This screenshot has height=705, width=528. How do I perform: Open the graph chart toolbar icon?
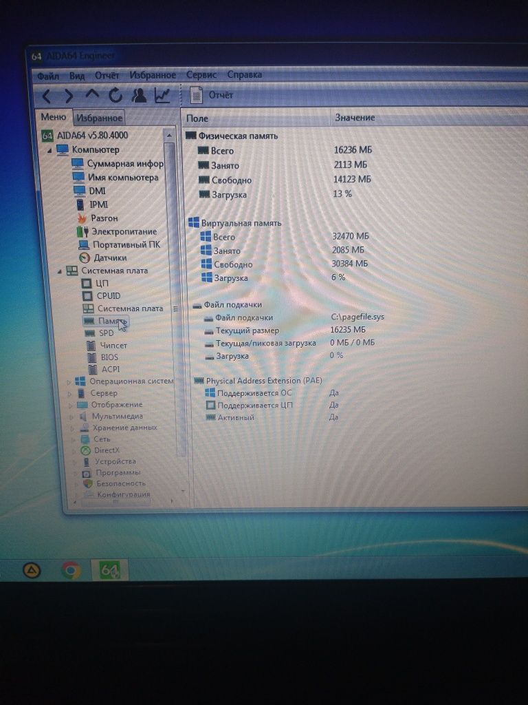162,95
